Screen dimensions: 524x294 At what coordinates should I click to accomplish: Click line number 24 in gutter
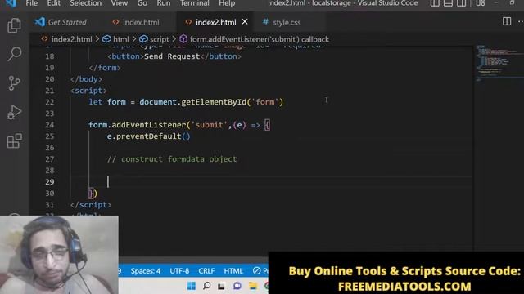pyautogui.click(x=49, y=125)
